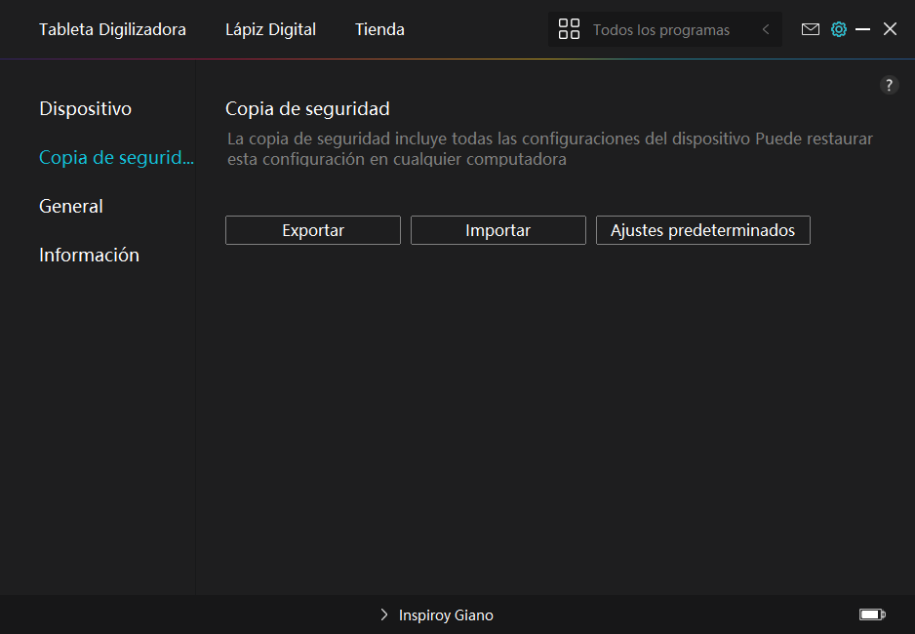The width and height of the screenshot is (915, 634).
Task: Check the battery status icon
Action: pos(871,614)
